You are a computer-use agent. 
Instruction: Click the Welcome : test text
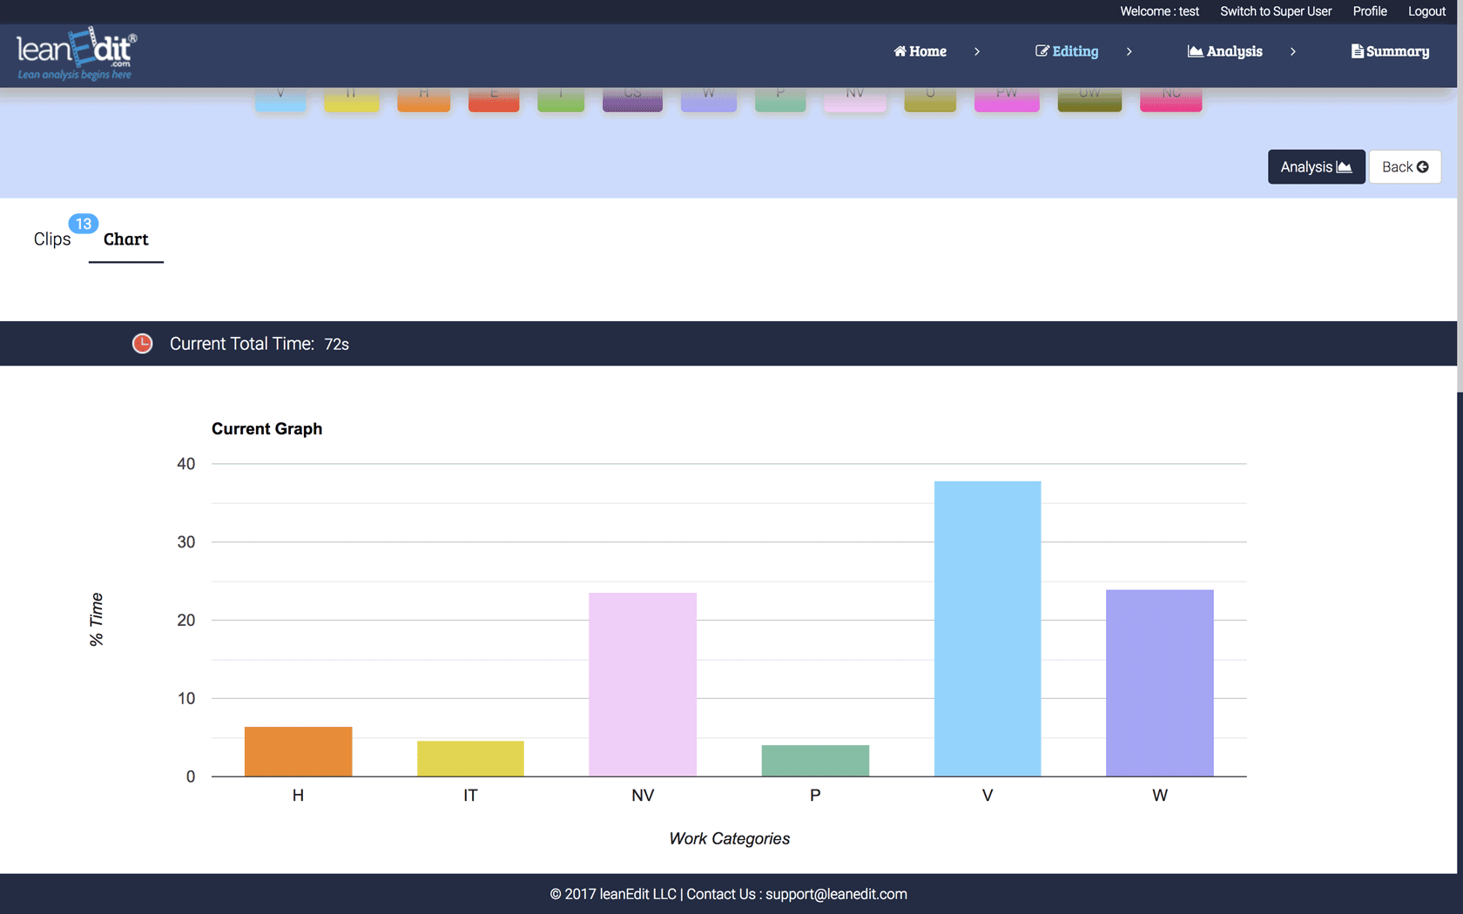tap(1159, 11)
